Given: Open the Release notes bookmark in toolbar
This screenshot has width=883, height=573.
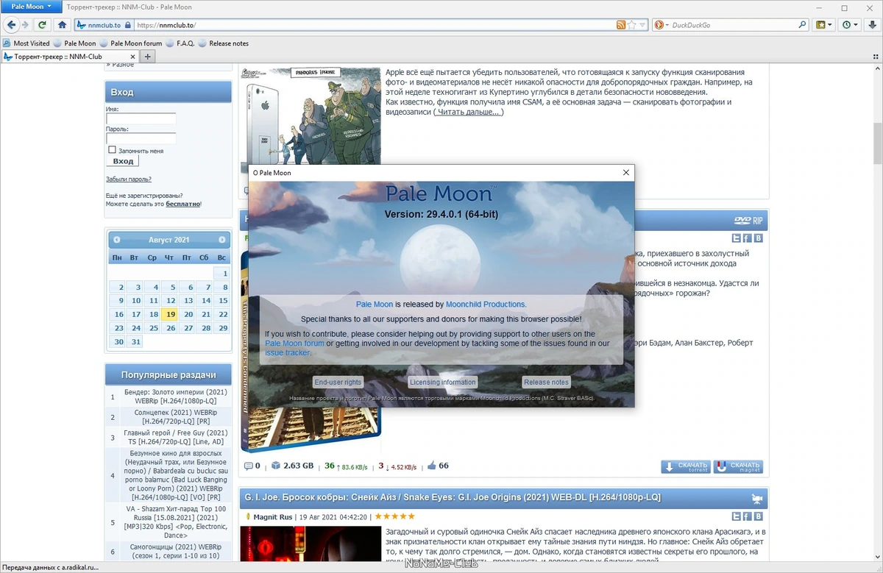Looking at the screenshot, I should point(224,43).
